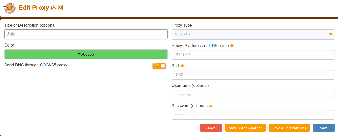This screenshot has height=136, width=338.
Task: Click the Password (optional) label text
Action: point(190,106)
